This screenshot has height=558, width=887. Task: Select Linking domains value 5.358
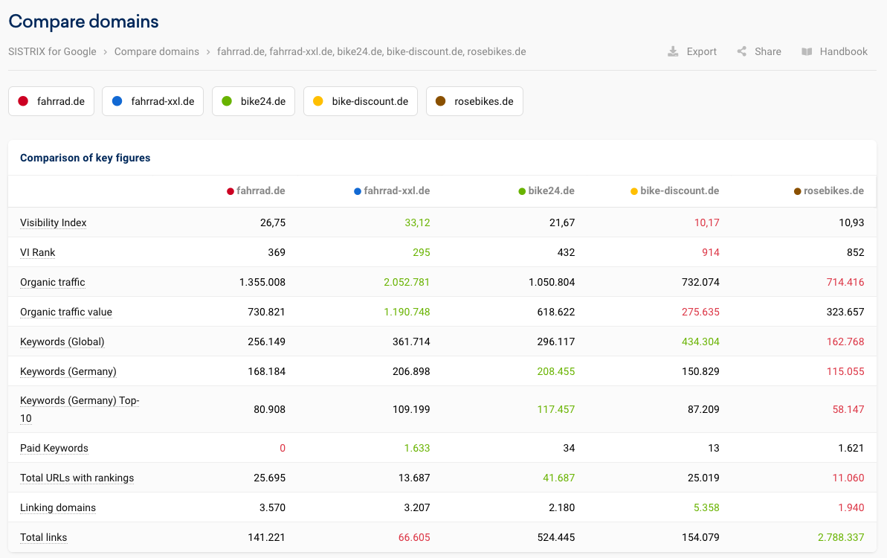point(706,507)
